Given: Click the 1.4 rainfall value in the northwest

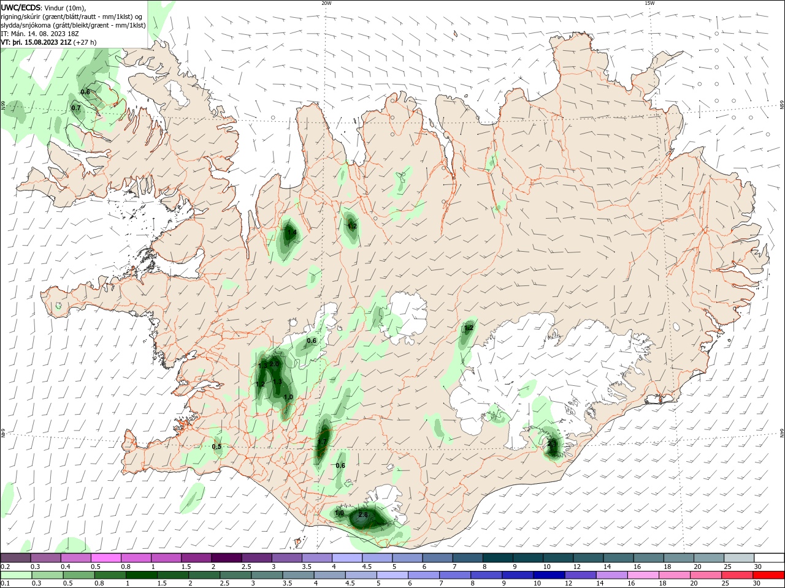Looking at the screenshot, I should click(292, 233).
